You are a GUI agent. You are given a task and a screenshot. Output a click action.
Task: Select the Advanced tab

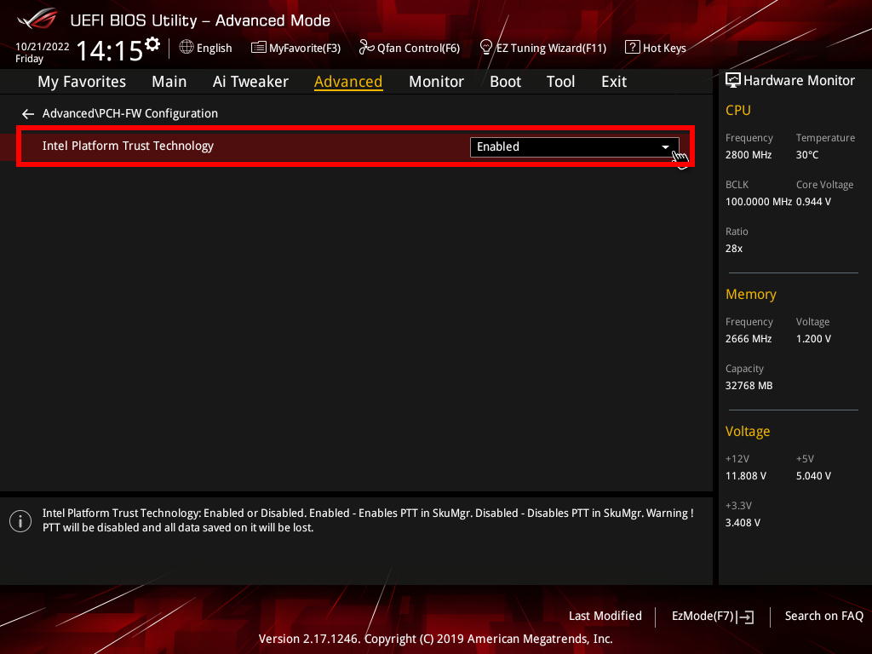(348, 82)
